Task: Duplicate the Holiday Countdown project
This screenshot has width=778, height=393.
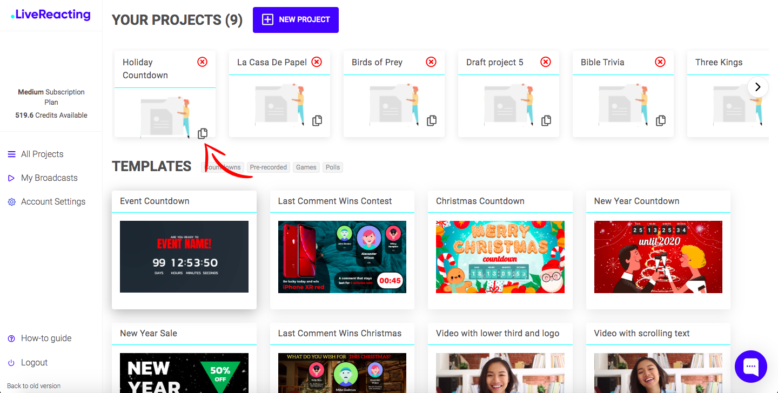Action: (x=203, y=133)
